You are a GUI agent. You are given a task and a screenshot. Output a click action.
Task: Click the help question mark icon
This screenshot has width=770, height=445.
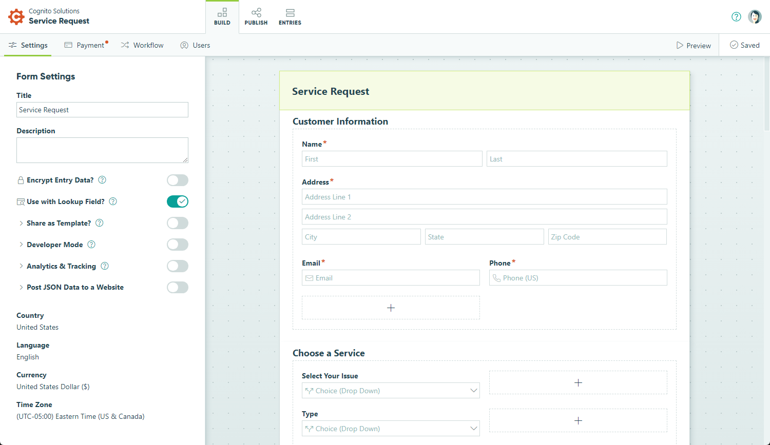coord(736,16)
